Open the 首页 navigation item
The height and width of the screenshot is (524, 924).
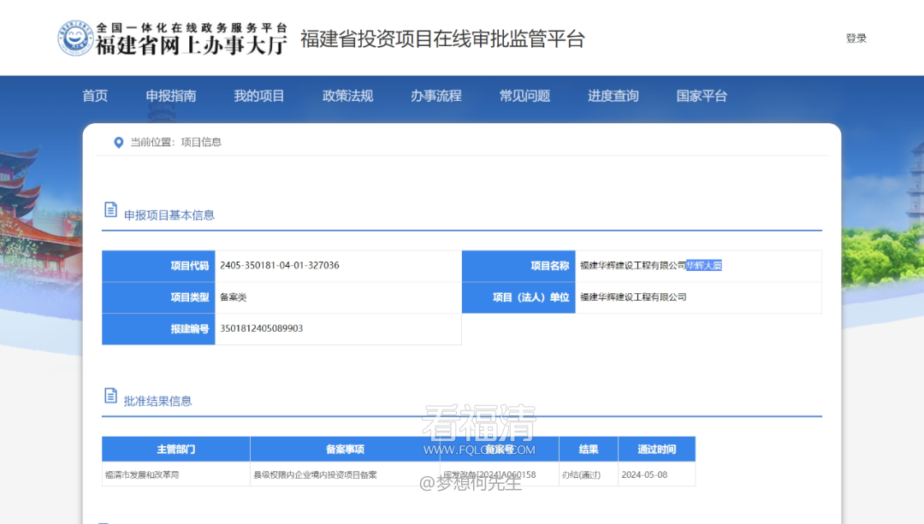[95, 96]
